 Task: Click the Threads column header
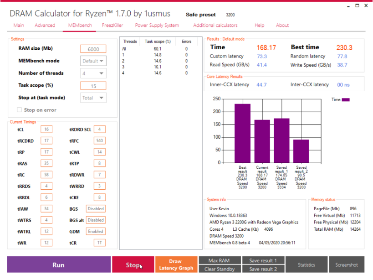tap(130, 41)
